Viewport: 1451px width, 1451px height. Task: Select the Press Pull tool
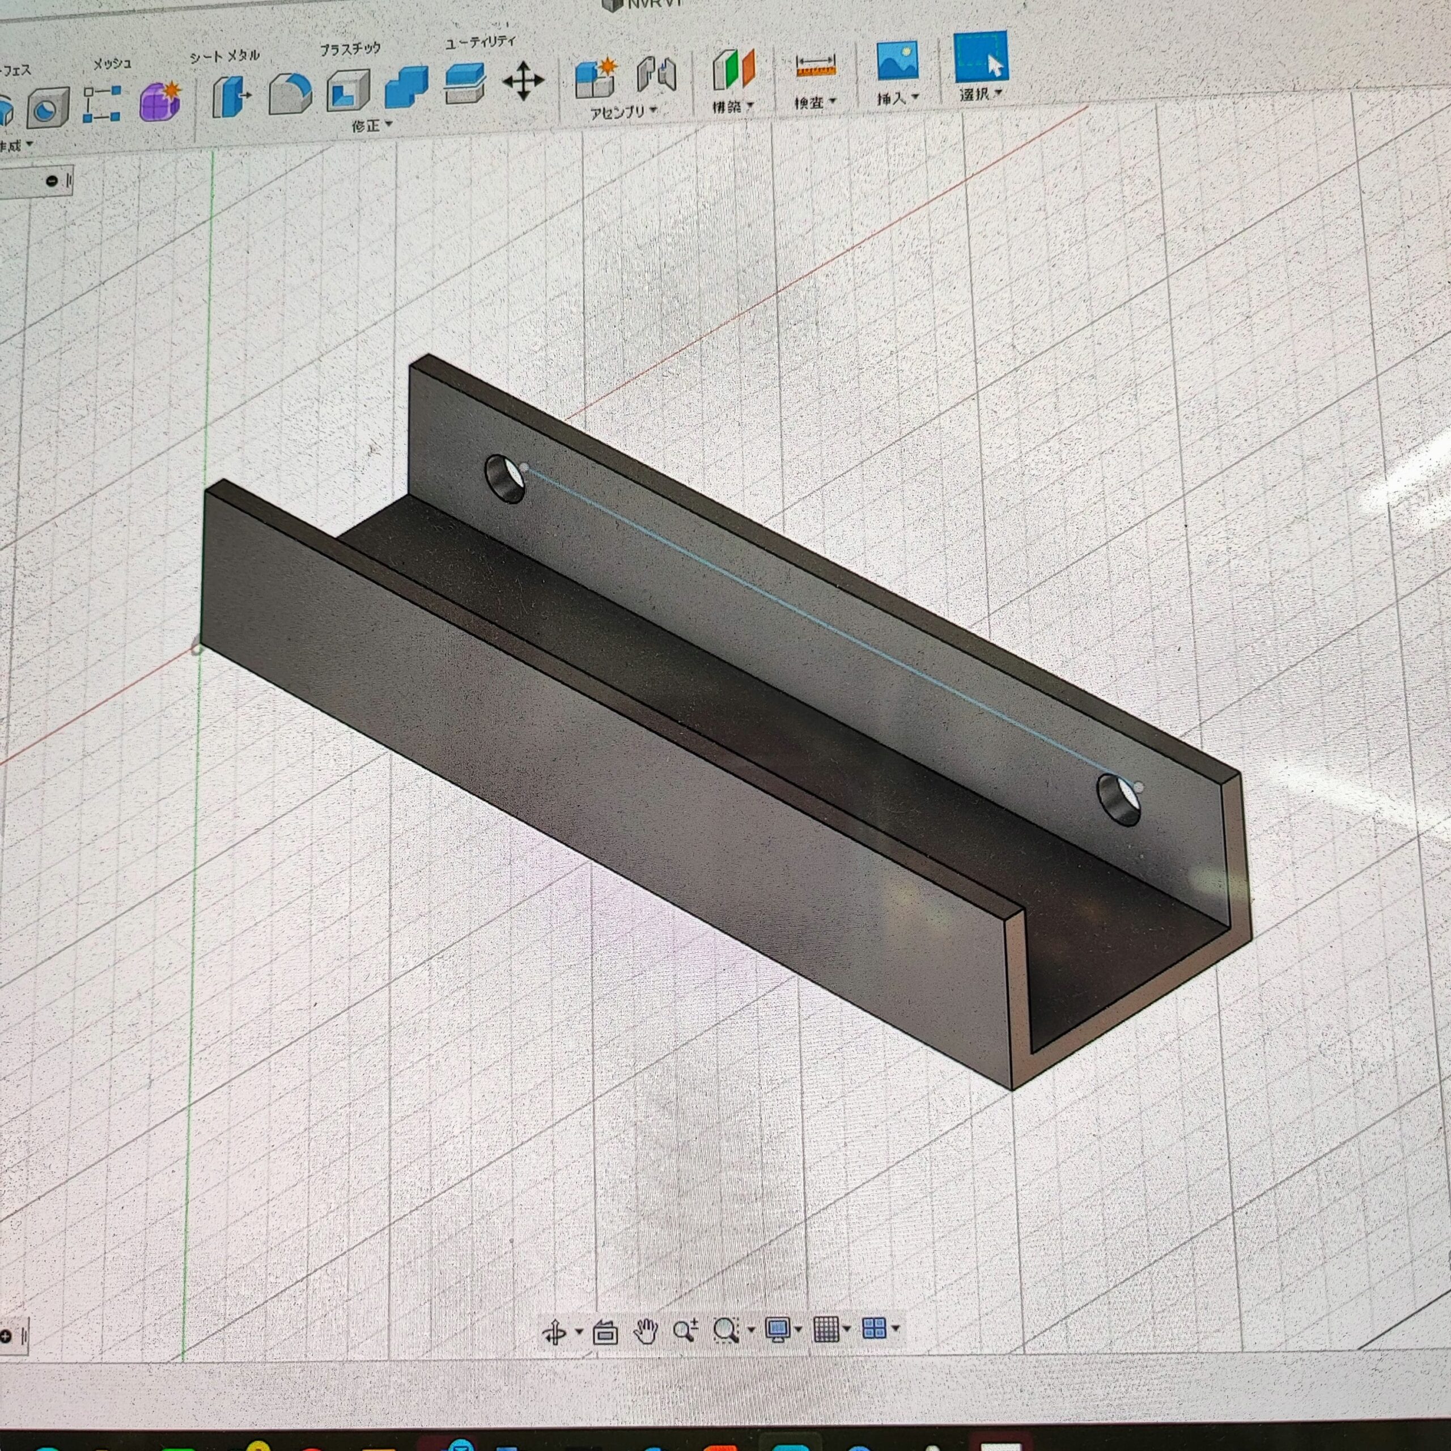pos(231,96)
